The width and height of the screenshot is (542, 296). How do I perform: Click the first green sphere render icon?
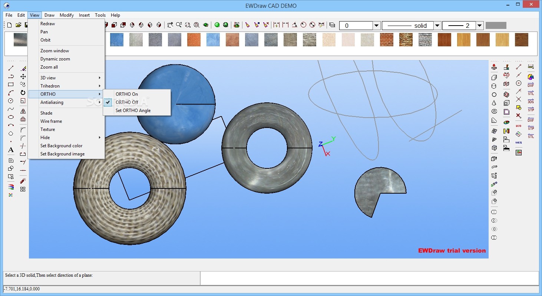coord(217,25)
